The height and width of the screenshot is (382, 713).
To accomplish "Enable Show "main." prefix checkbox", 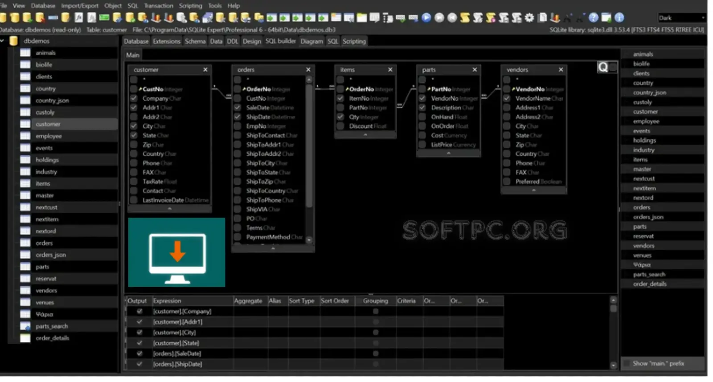I will [627, 364].
